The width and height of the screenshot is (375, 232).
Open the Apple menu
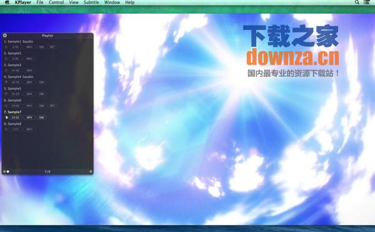(7, 2)
